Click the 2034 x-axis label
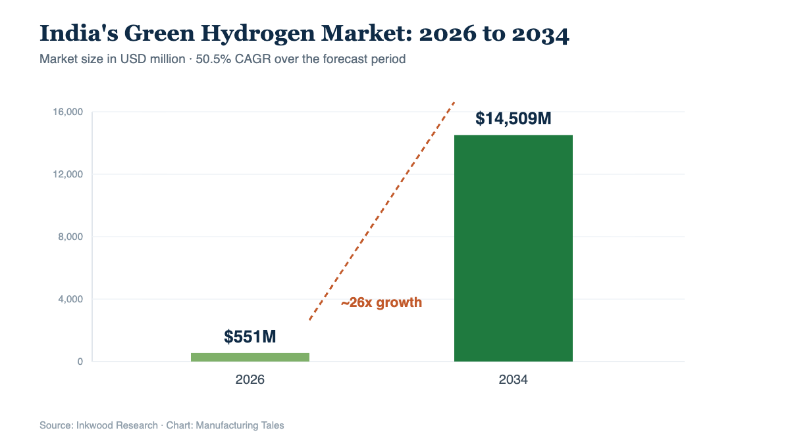790x447 pixels. coord(513,380)
